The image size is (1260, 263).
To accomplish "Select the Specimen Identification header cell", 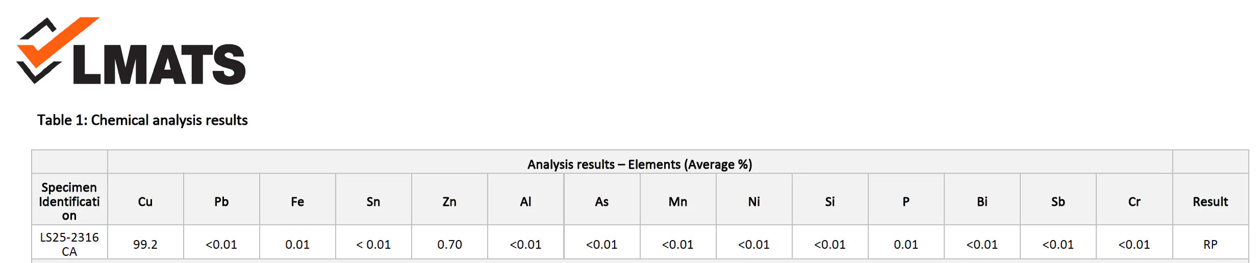I will (69, 201).
